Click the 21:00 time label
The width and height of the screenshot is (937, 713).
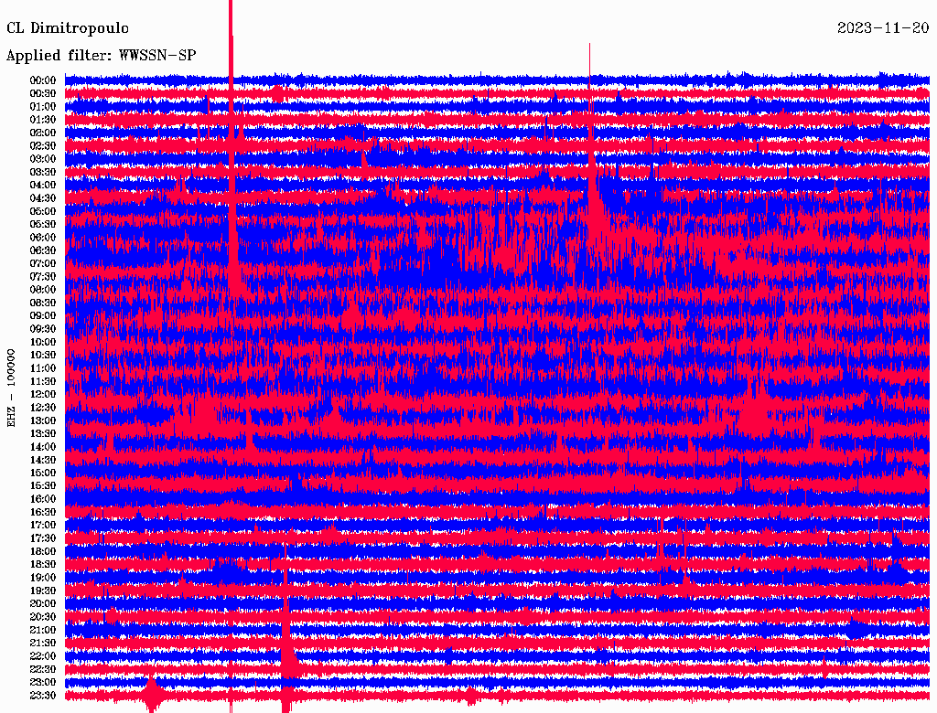[43, 630]
